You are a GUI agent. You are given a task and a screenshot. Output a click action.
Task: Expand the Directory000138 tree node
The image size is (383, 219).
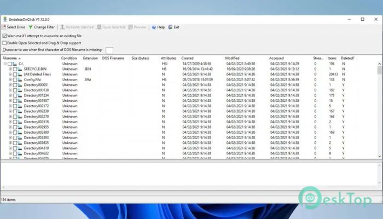click(x=10, y=90)
